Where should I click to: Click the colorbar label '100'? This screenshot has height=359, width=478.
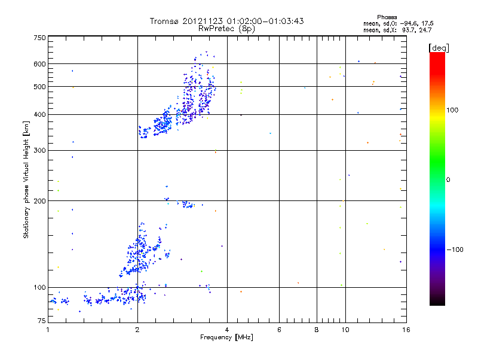(x=452, y=110)
